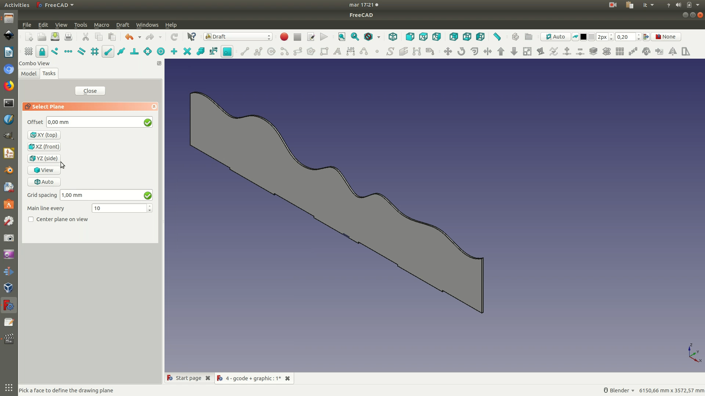The image size is (705, 396).
Task: Select the Draft Move tool
Action: click(448, 52)
